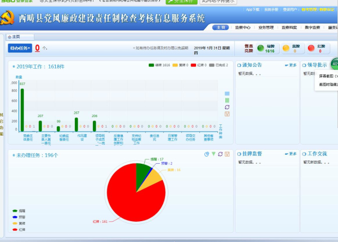Image resolution: width=338 pixels, height=242 pixels.
Task: Save the pending tasks pie chart image
Action: [x=226, y=154]
